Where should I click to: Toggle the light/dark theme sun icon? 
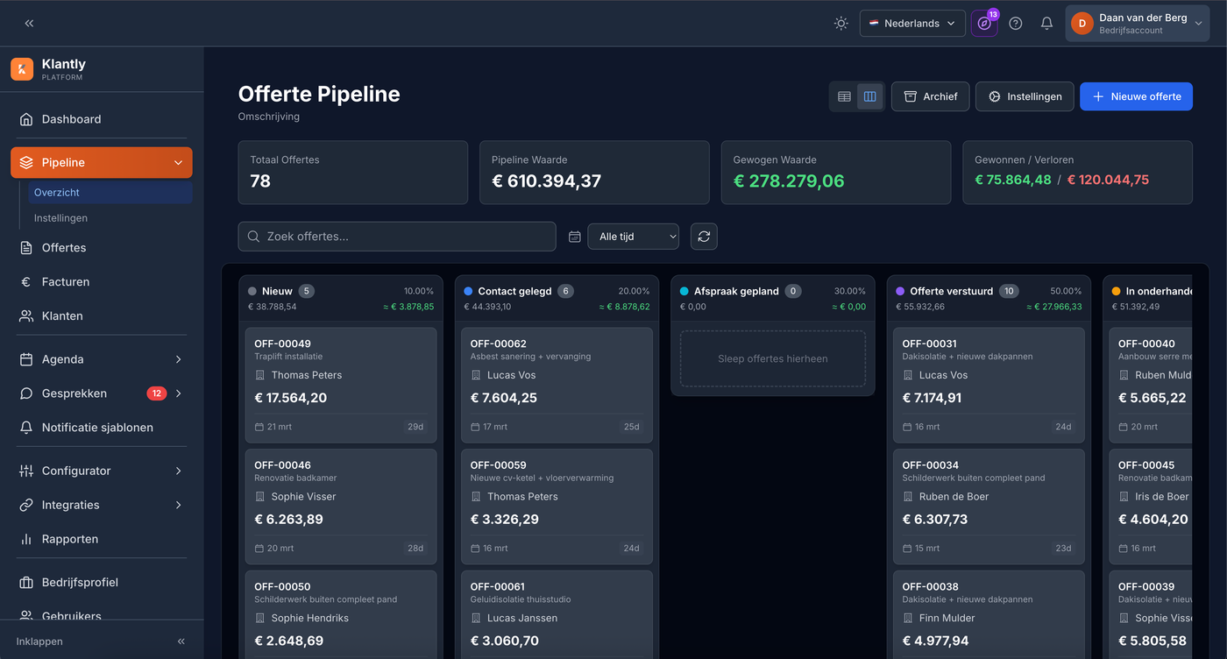(x=840, y=24)
